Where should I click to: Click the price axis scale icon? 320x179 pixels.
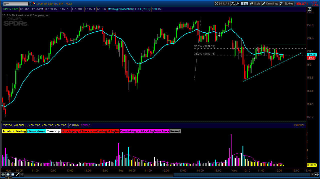click(309, 9)
